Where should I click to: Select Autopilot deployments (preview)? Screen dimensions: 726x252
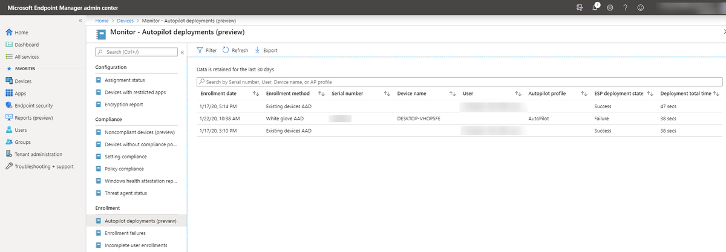pos(138,221)
